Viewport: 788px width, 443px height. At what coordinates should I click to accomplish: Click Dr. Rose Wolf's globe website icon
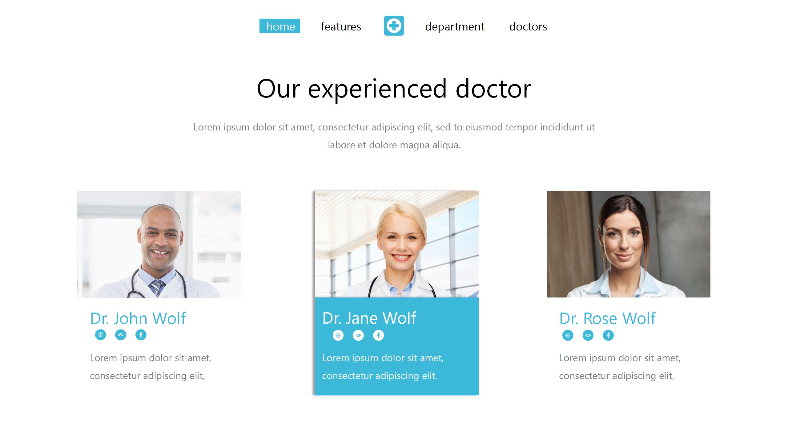568,335
